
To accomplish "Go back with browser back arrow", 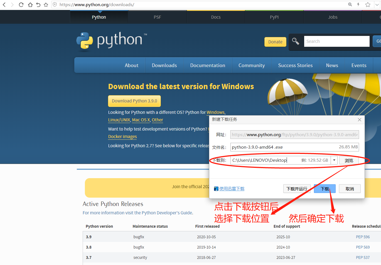I will [x=4, y=5].
